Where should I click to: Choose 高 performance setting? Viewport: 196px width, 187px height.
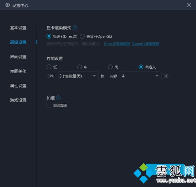tap(110, 67)
